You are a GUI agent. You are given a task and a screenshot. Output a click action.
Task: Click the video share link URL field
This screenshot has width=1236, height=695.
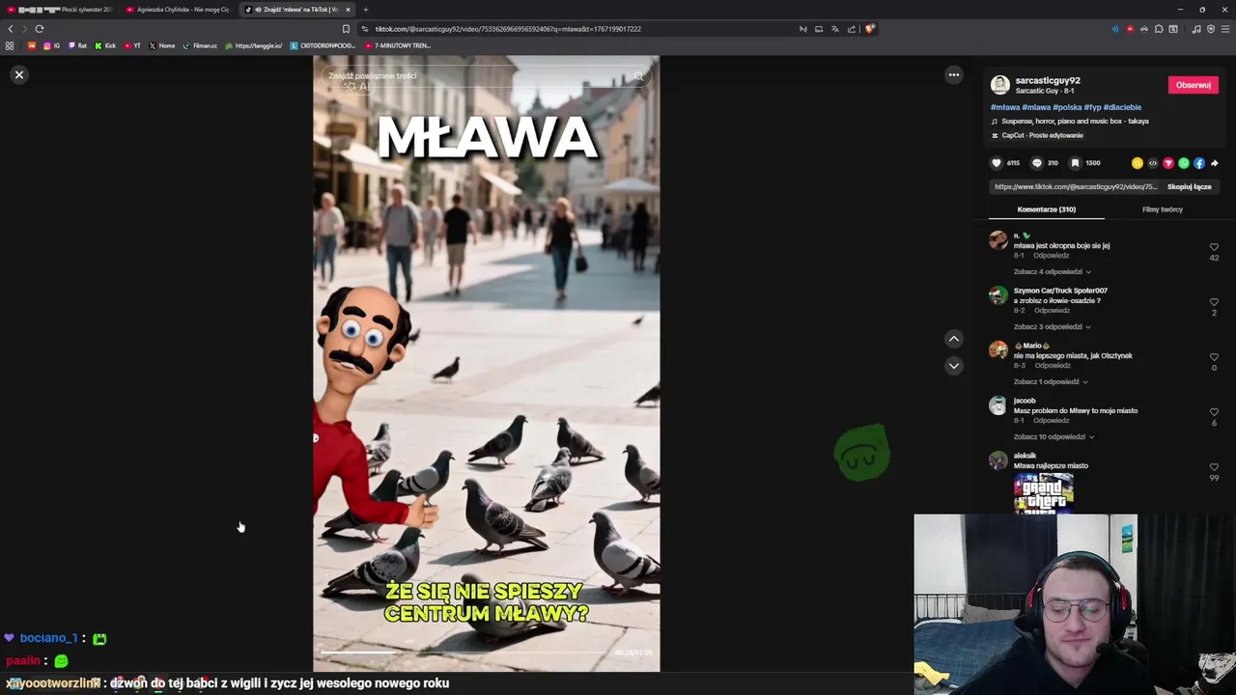(1075, 187)
